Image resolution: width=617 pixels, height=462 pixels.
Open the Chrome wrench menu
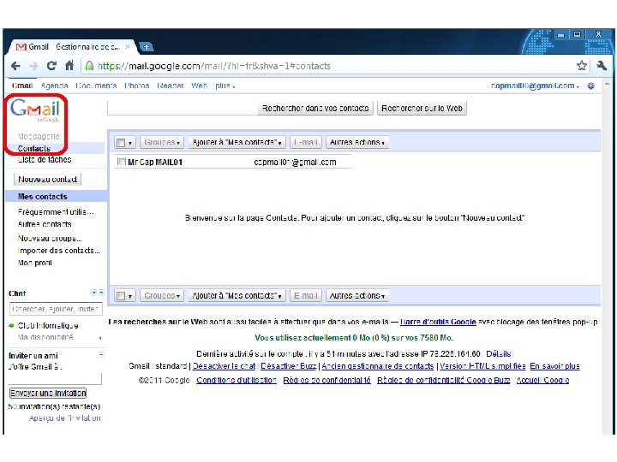[x=602, y=66]
